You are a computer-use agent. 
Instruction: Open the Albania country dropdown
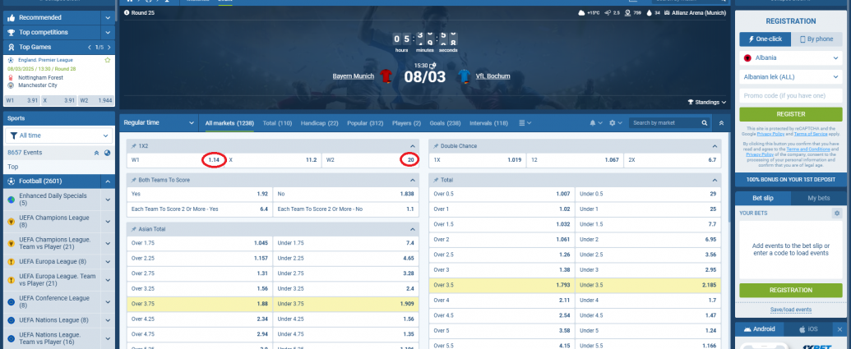point(789,57)
